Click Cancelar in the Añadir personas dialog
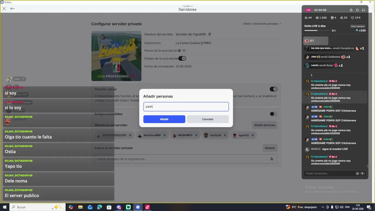Image resolution: width=375 pixels, height=211 pixels. pyautogui.click(x=208, y=119)
